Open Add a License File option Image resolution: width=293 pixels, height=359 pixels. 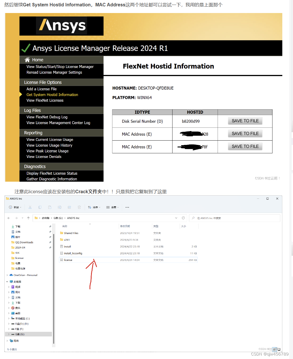pyautogui.click(x=42, y=89)
